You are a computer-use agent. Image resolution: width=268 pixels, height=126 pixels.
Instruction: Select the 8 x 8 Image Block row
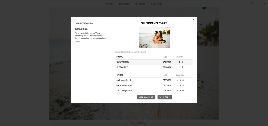coord(154,80)
